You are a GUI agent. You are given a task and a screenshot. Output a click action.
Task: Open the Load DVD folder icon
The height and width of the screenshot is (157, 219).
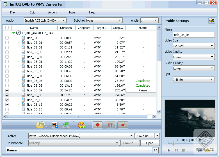click(x=40, y=125)
